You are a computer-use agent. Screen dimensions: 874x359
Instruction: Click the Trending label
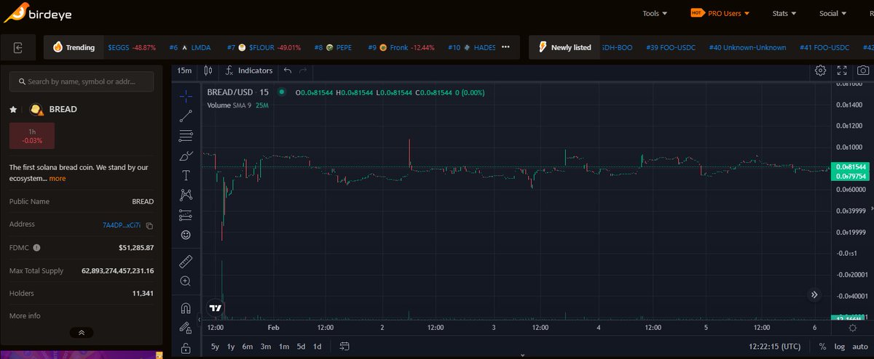click(x=80, y=47)
